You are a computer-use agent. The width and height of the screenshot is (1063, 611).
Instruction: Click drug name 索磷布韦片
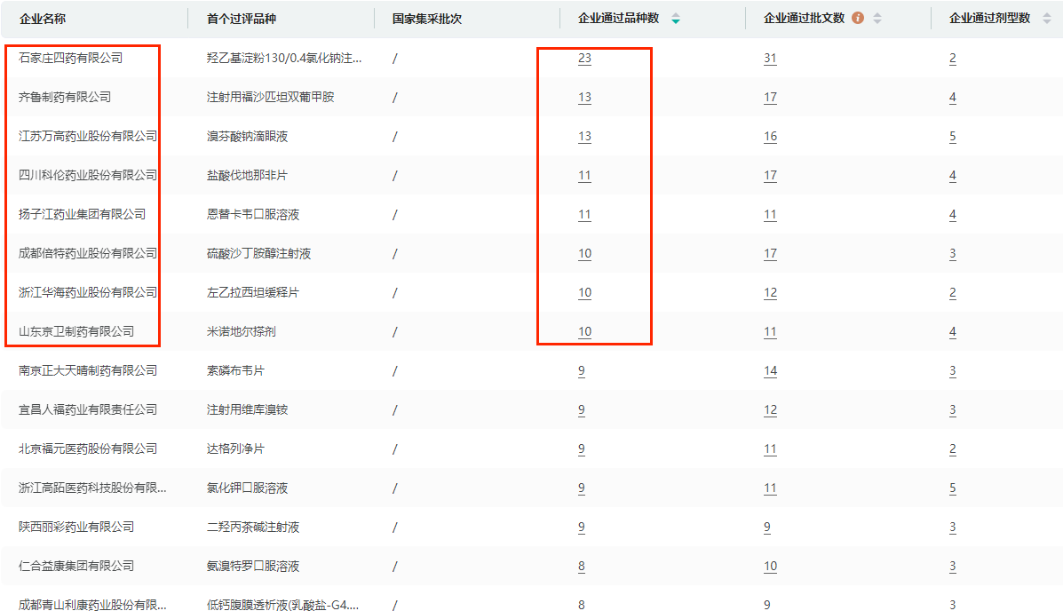click(x=236, y=370)
